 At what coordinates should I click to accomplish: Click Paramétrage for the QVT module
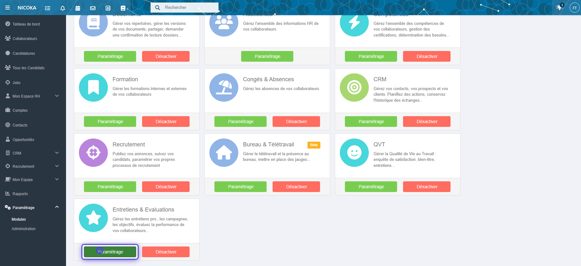(371, 187)
